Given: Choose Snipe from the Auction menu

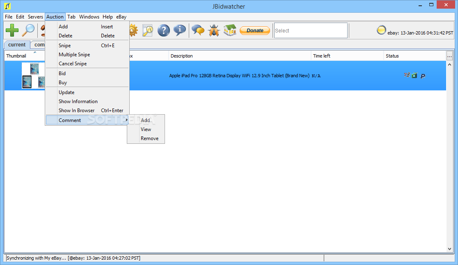Looking at the screenshot, I should point(87,46).
